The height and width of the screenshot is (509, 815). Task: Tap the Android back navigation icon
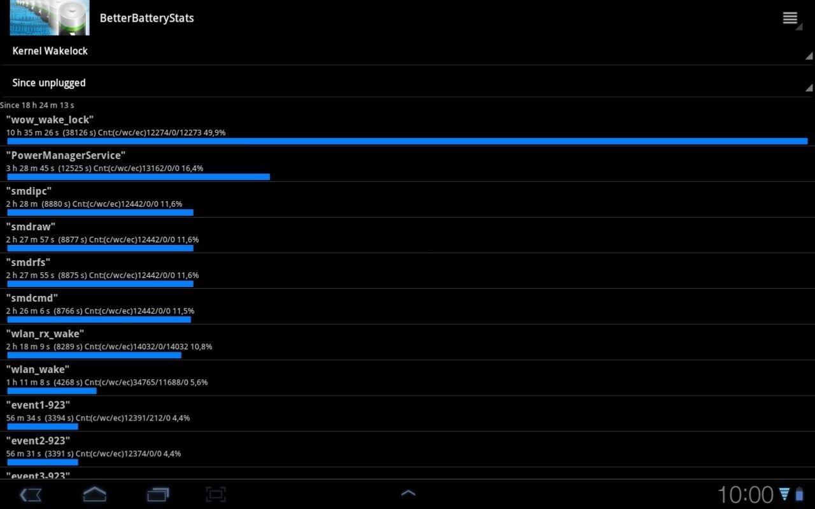coord(30,494)
